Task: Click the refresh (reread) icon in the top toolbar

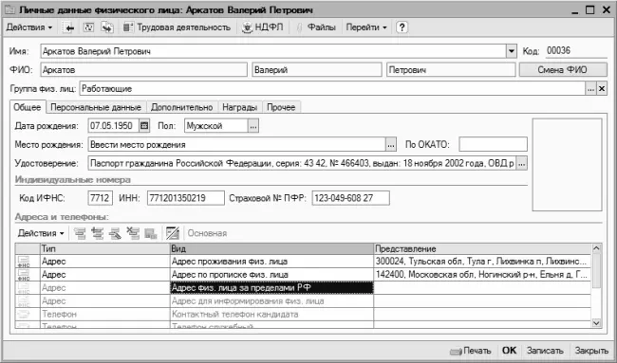Action: 88,27
